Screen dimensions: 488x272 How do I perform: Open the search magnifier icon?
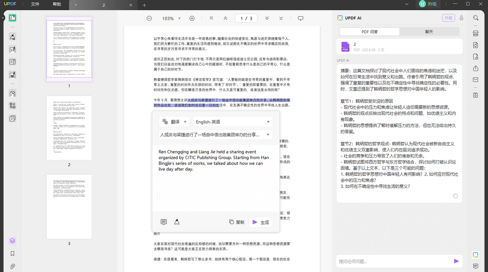click(475, 18)
